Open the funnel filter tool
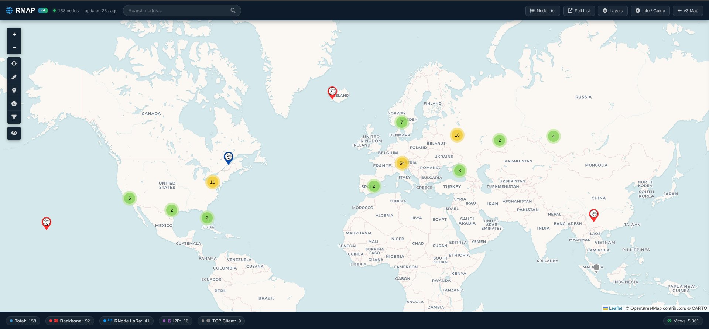 pyautogui.click(x=14, y=117)
